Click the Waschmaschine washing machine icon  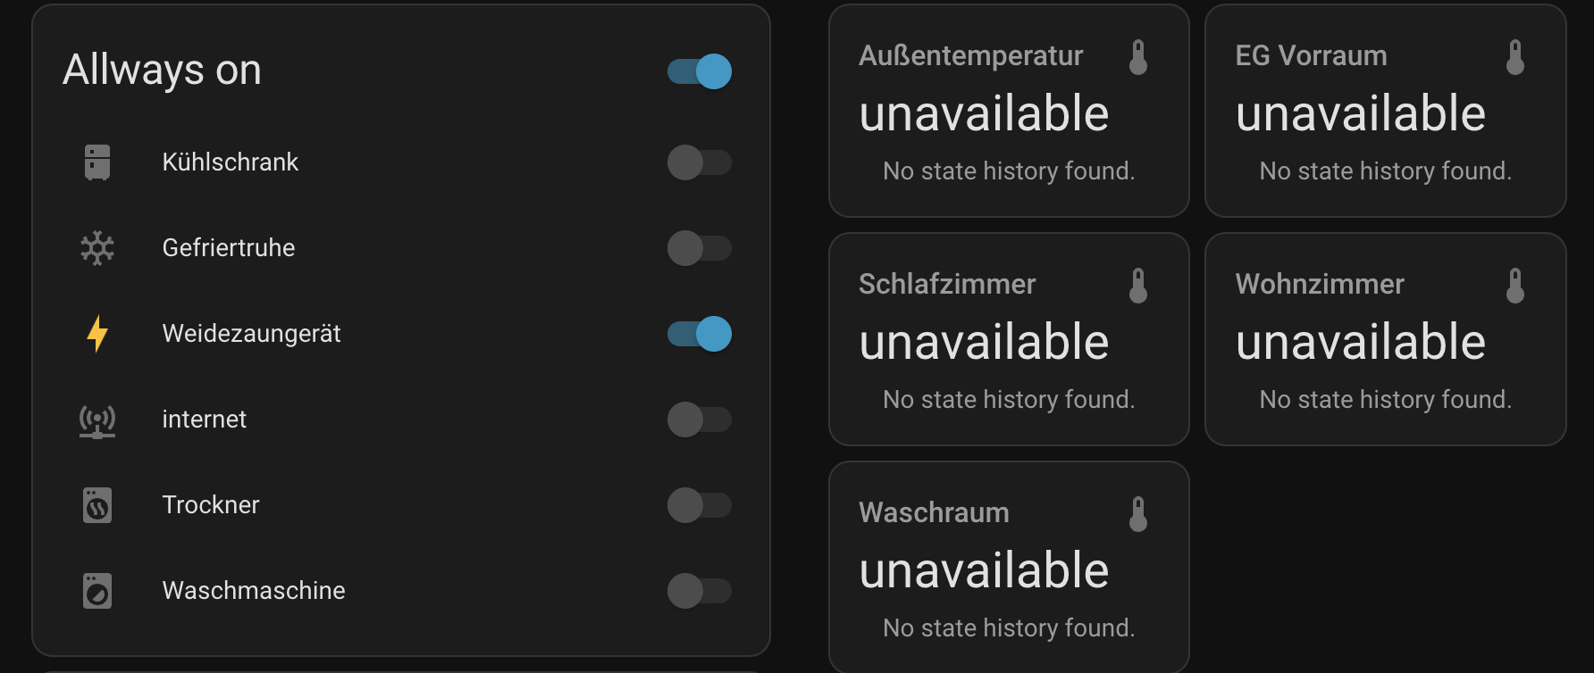point(97,591)
